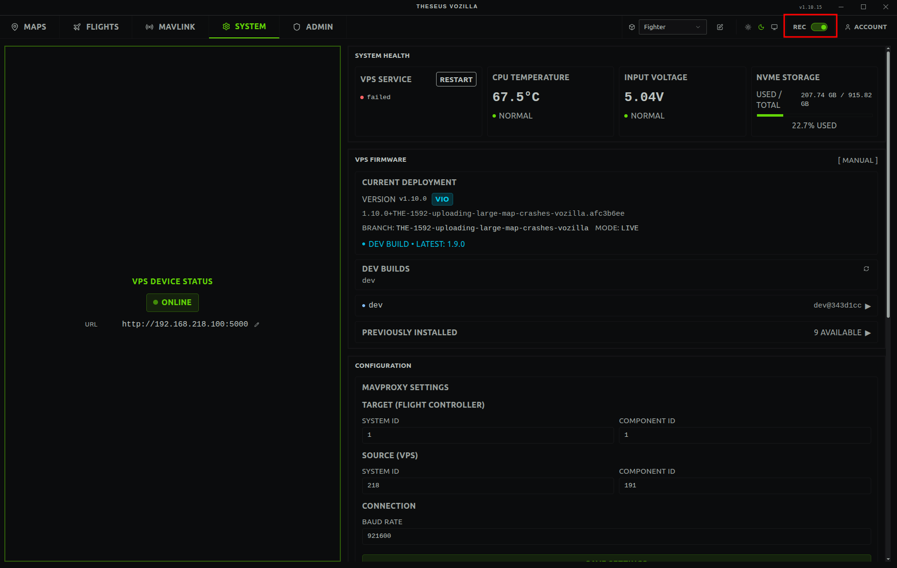
Task: Click the cube icon left of Fighter
Action: click(632, 27)
